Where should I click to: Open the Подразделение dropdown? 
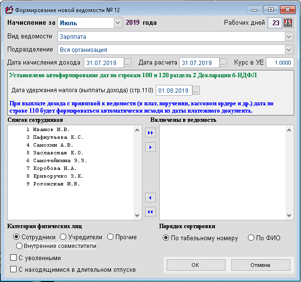pos(289,50)
